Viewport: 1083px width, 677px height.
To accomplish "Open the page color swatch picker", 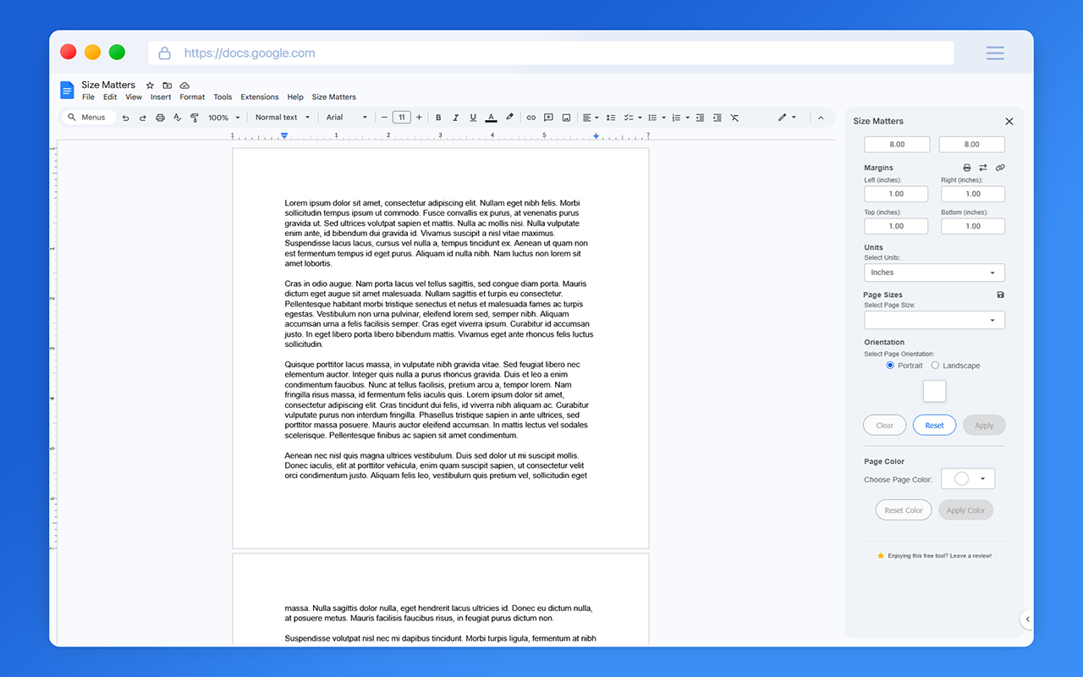I will [968, 479].
